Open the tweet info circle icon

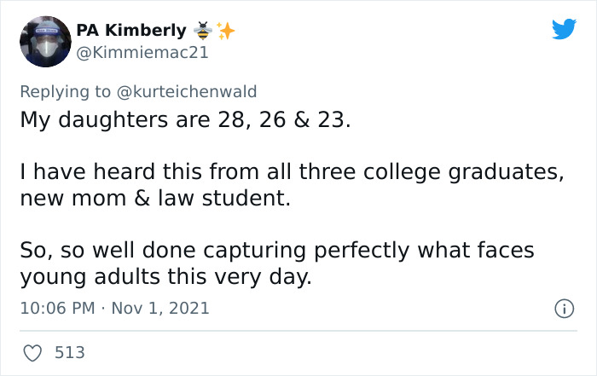(563, 308)
